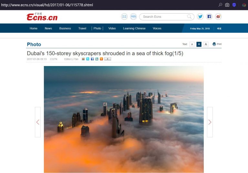Image resolution: width=248 pixels, height=173 pixels.
Task: Click the search magnifier icon in search box
Action: tap(189, 16)
